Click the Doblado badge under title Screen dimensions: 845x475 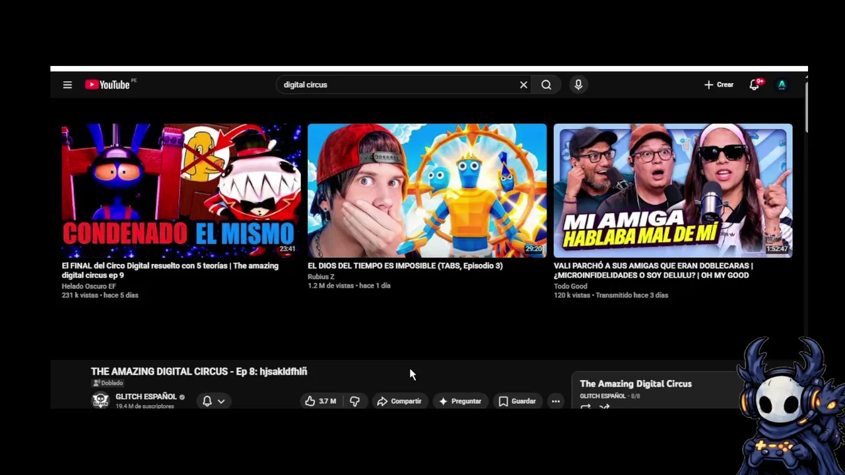coord(108,383)
